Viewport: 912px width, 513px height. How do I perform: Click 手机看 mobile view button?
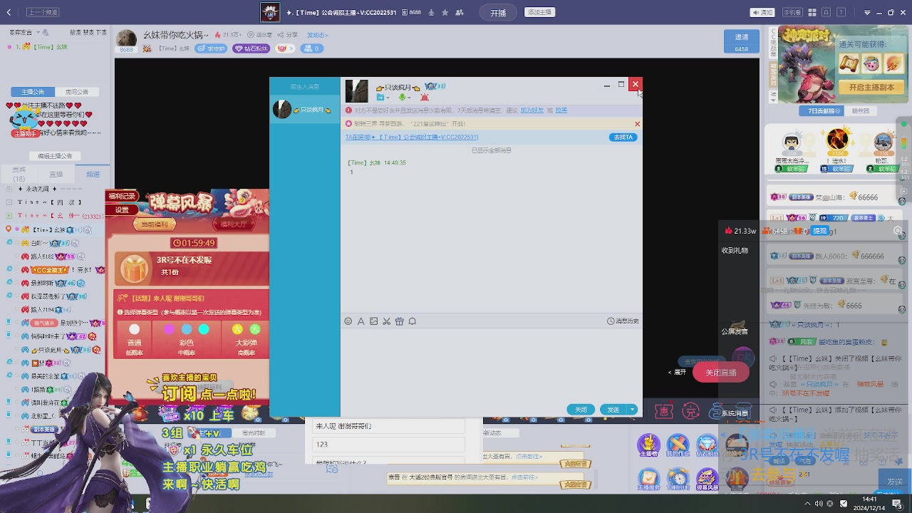coord(792,12)
